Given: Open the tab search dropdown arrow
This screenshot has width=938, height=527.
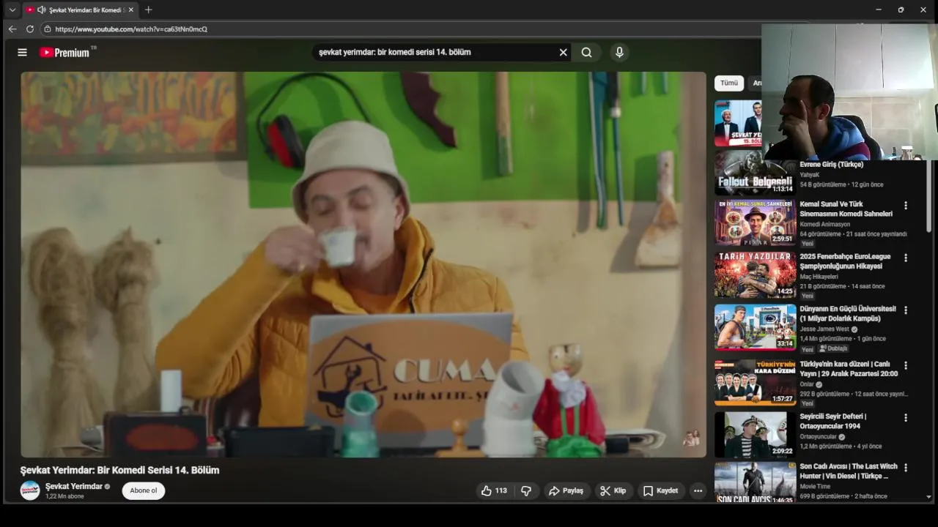Looking at the screenshot, I should point(12,10).
